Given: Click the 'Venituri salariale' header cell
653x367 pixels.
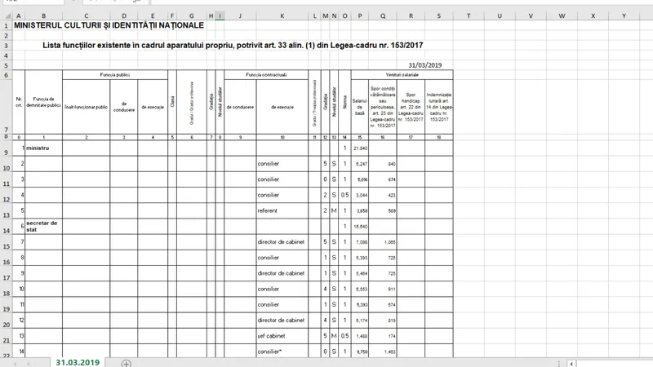Looking at the screenshot, I should 402,75.
